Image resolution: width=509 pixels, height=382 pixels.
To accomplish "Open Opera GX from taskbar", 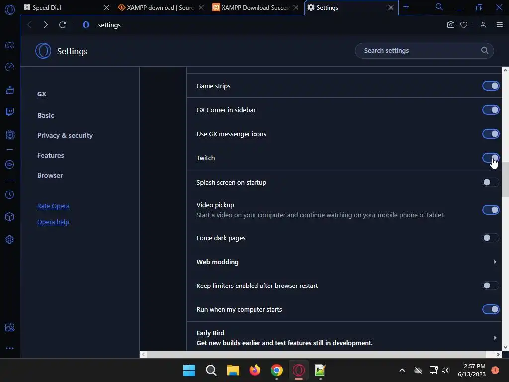I will click(x=299, y=370).
